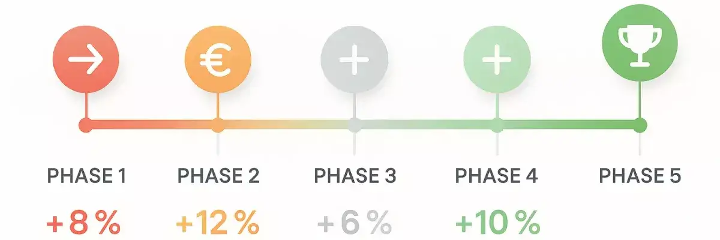
Task: Click the orange +12 % value
Action: click(217, 224)
